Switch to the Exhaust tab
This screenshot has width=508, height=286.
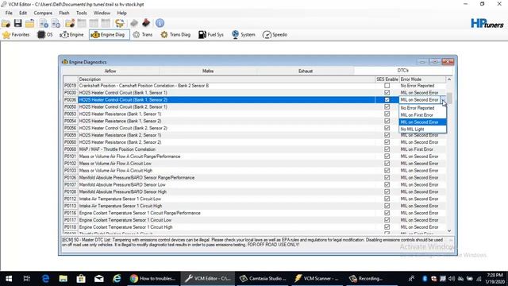(x=306, y=71)
